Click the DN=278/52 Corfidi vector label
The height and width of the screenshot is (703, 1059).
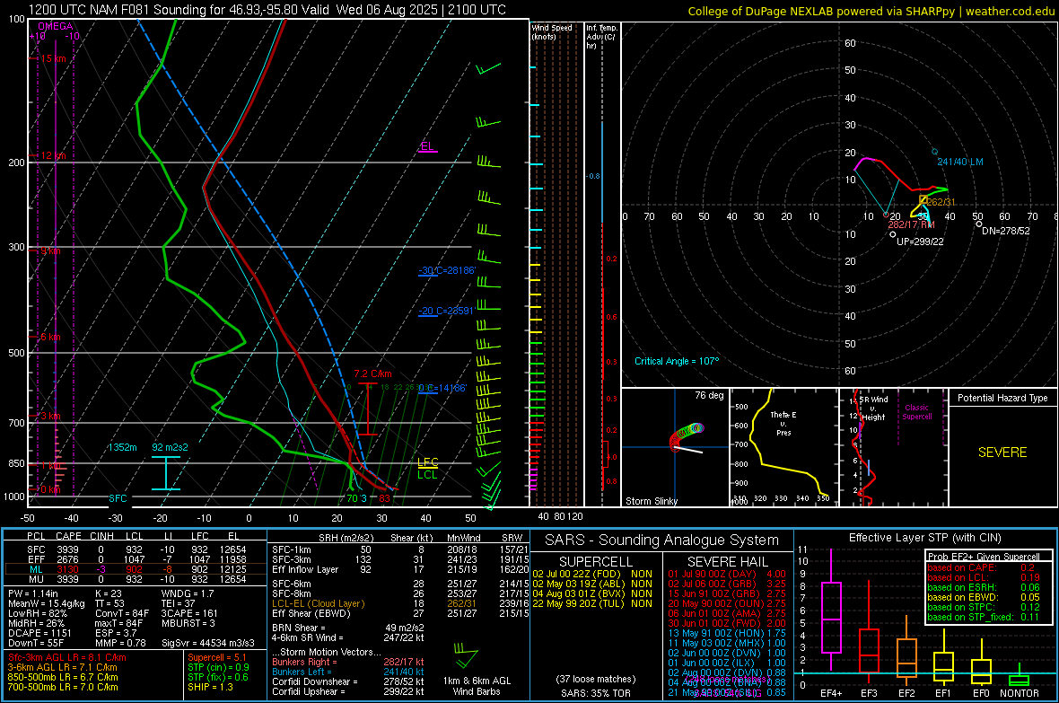coord(1006,231)
